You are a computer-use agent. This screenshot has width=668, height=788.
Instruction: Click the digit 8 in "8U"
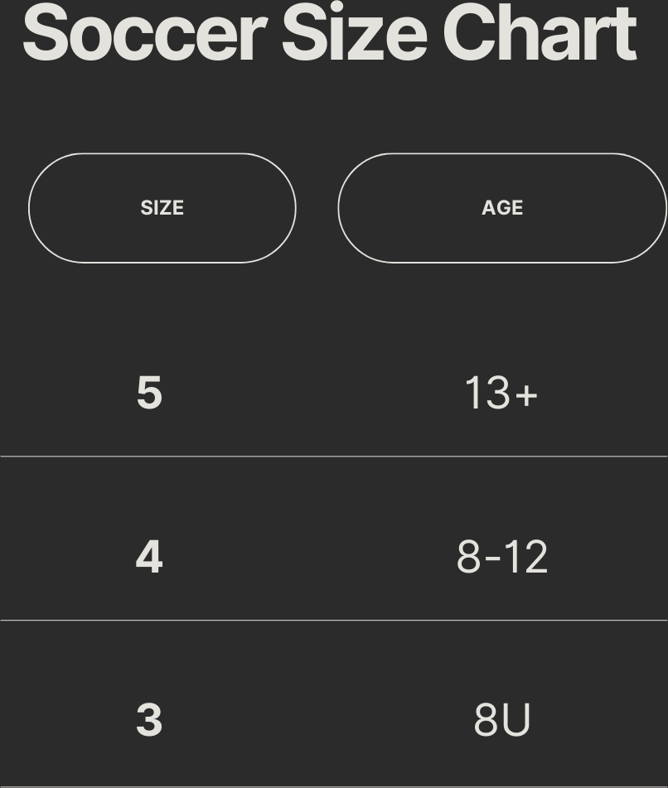(486, 719)
